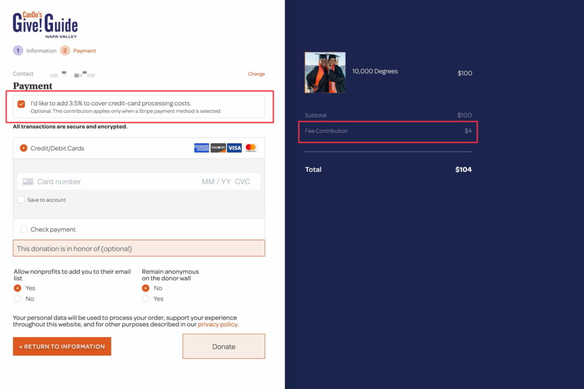Uncheck the 3.5% processing costs checkbox

tap(21, 104)
